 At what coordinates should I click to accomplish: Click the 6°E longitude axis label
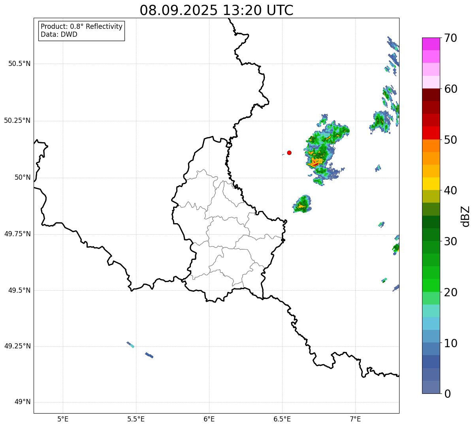pos(209,419)
